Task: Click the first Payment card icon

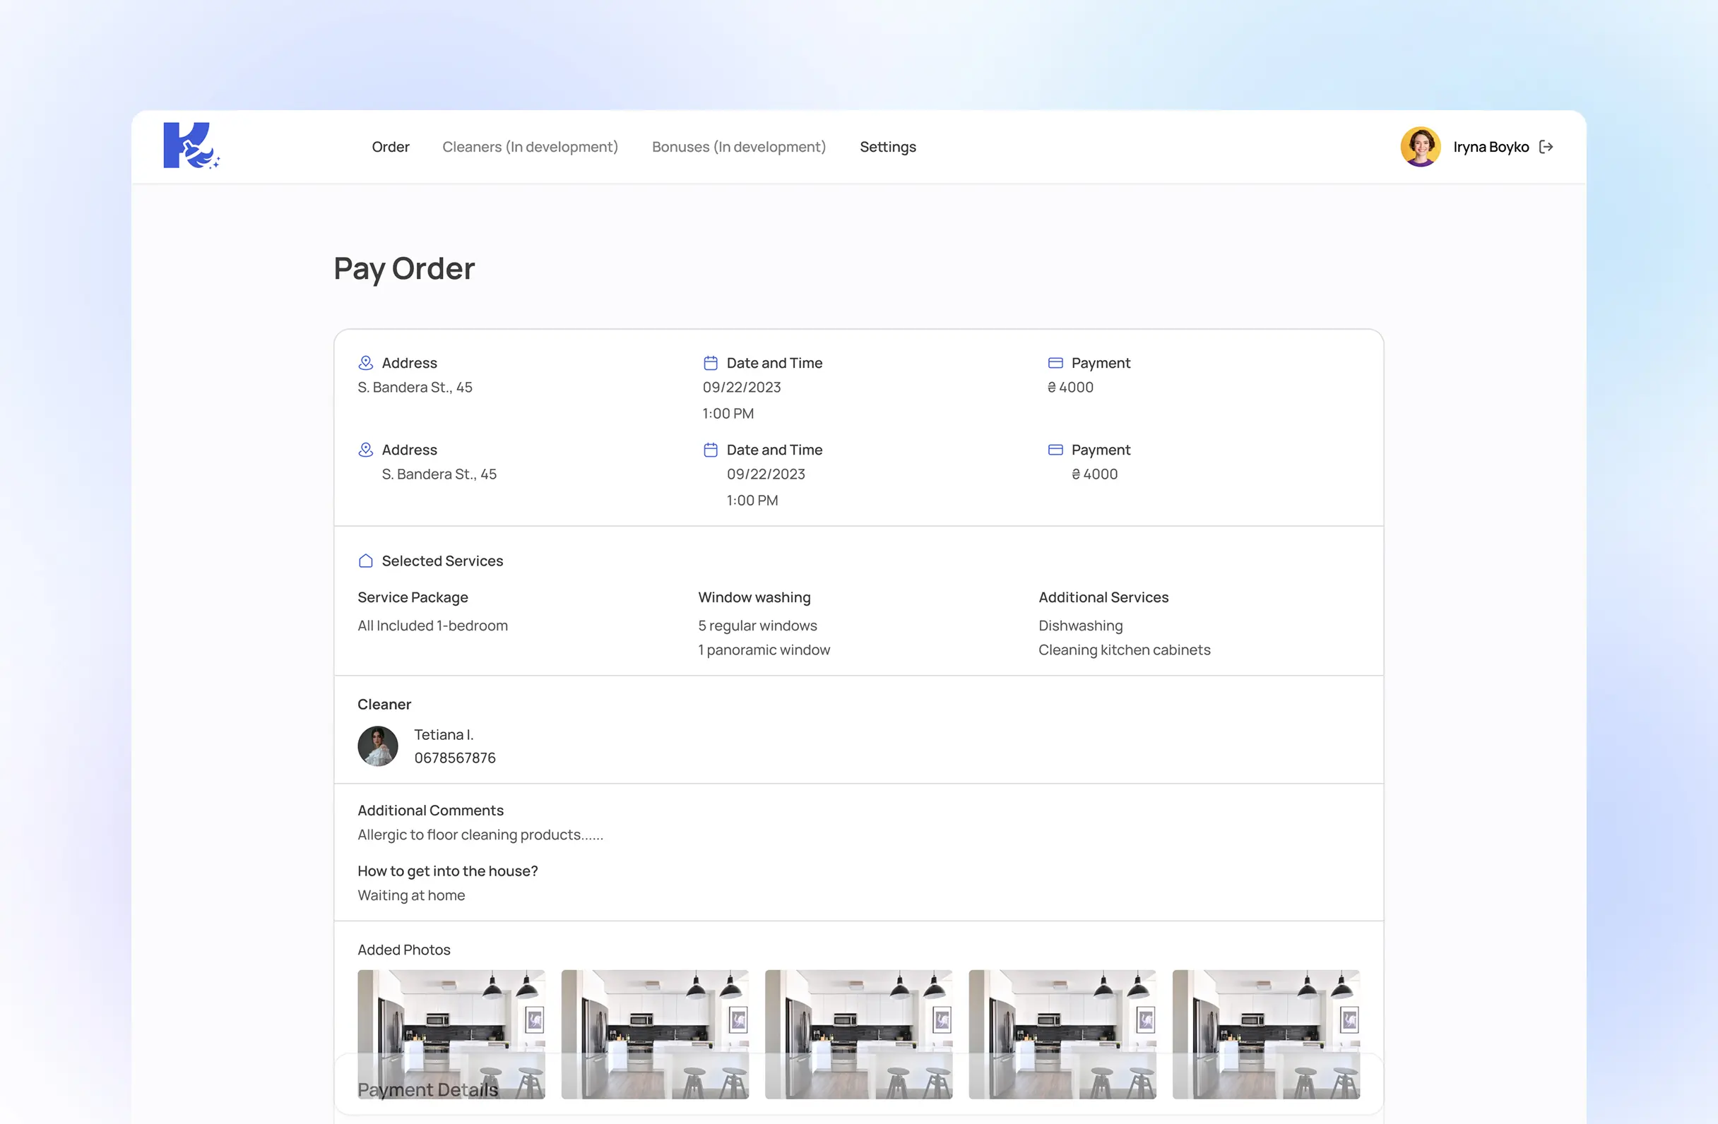Action: [x=1055, y=363]
